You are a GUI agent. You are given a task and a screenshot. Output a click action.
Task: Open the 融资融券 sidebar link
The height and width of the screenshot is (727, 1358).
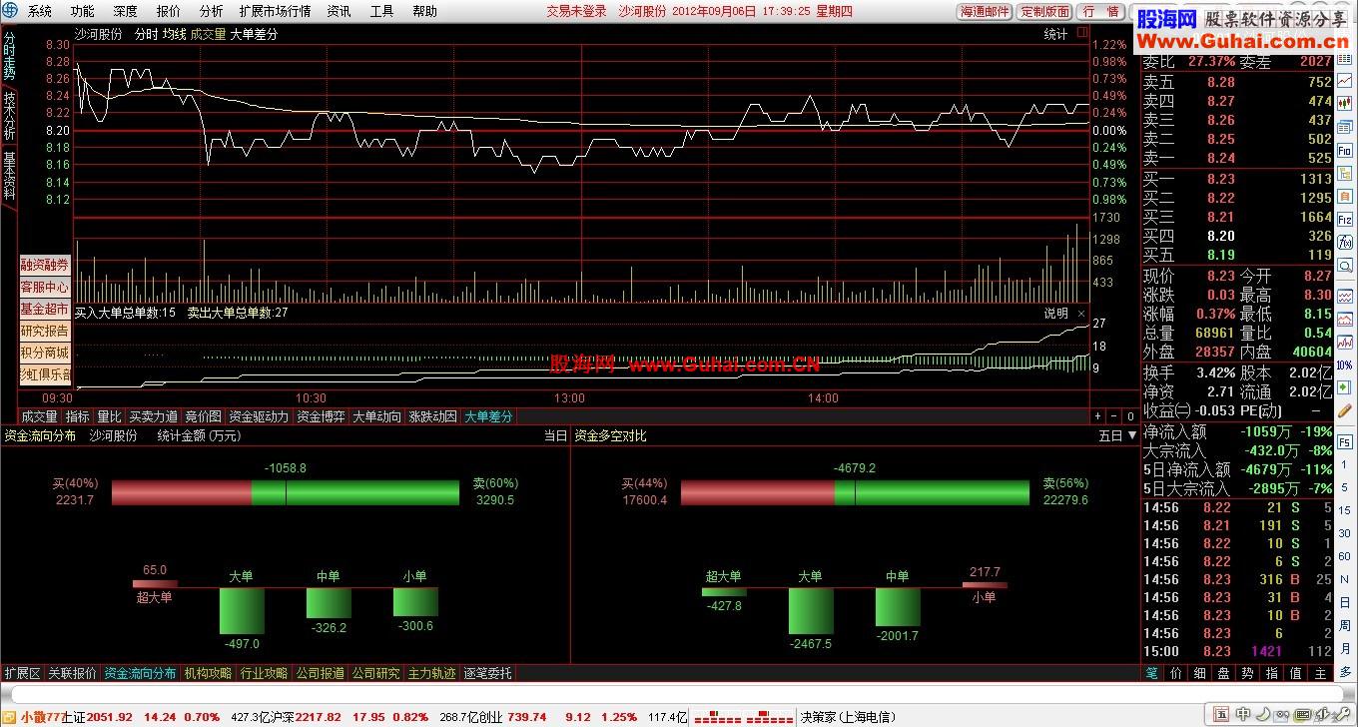[x=45, y=265]
